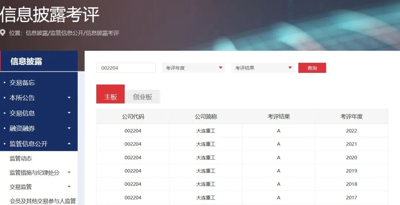Click rating A in the 2020 row
The height and width of the screenshot is (205, 400).
279,158
